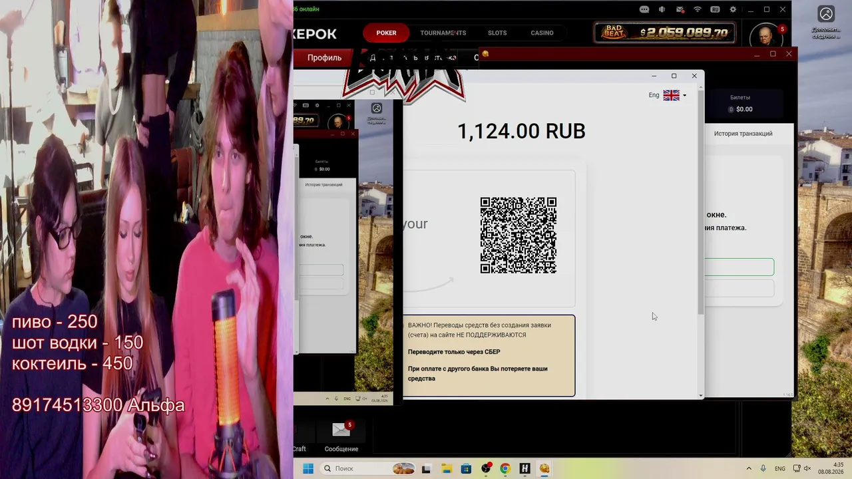
Task: Open the История транзакций tab
Action: (x=743, y=134)
